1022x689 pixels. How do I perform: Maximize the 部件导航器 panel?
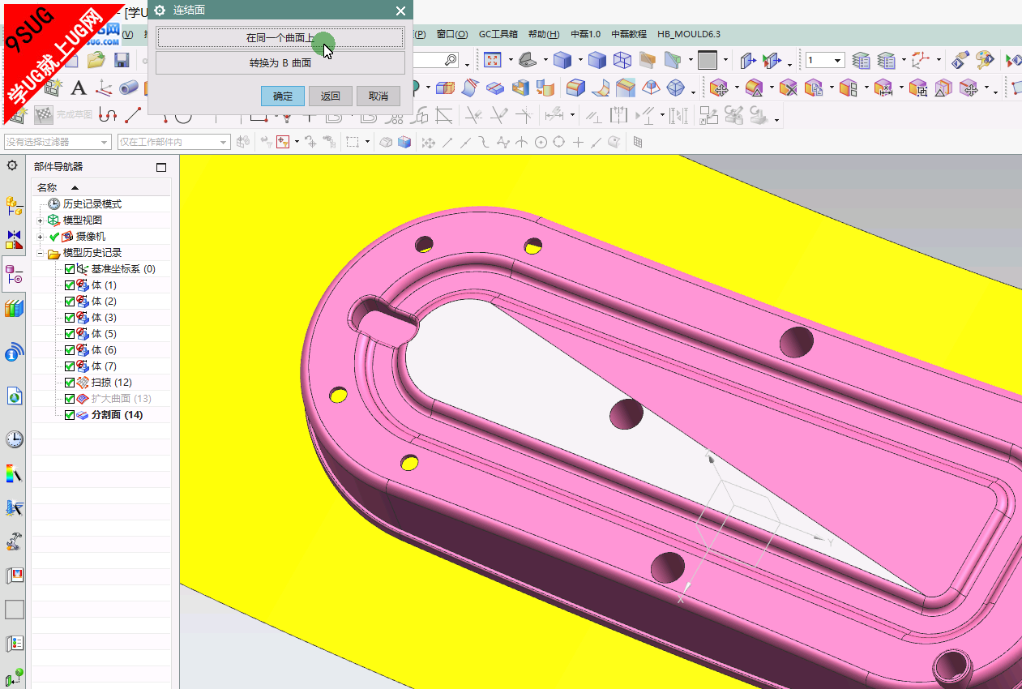tap(161, 167)
